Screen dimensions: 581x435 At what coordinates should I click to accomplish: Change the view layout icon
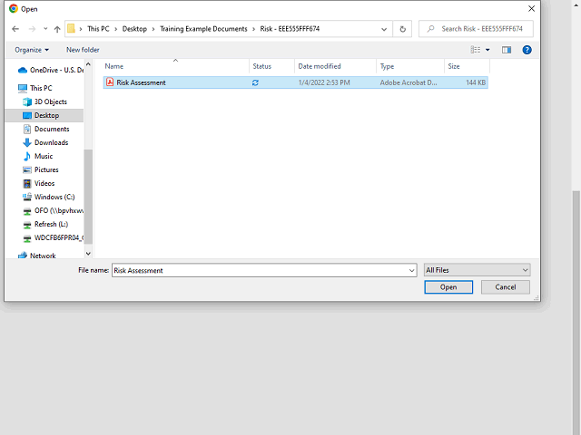[476, 50]
